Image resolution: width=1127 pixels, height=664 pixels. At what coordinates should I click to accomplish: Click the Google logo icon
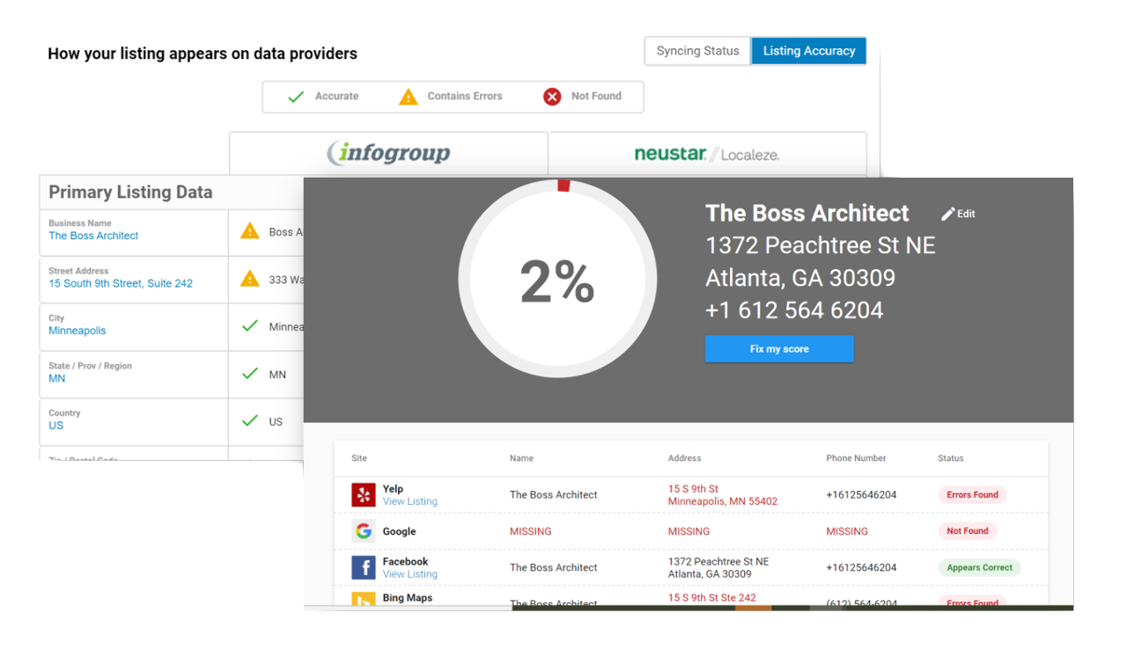[364, 531]
